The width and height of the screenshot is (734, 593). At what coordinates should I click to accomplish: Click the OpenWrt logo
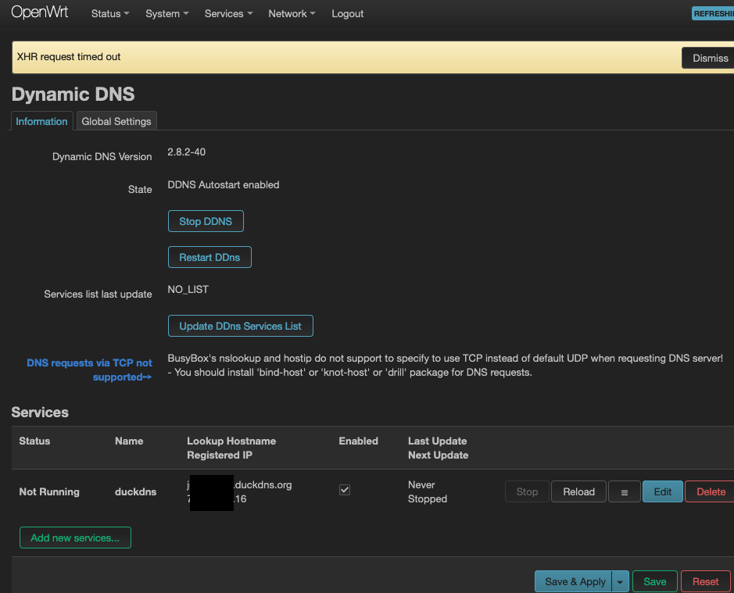(x=40, y=13)
